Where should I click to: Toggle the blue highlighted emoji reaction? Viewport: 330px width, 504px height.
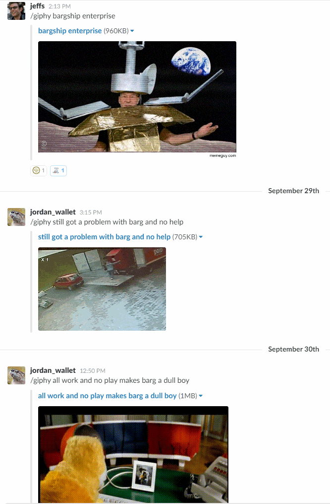[58, 171]
